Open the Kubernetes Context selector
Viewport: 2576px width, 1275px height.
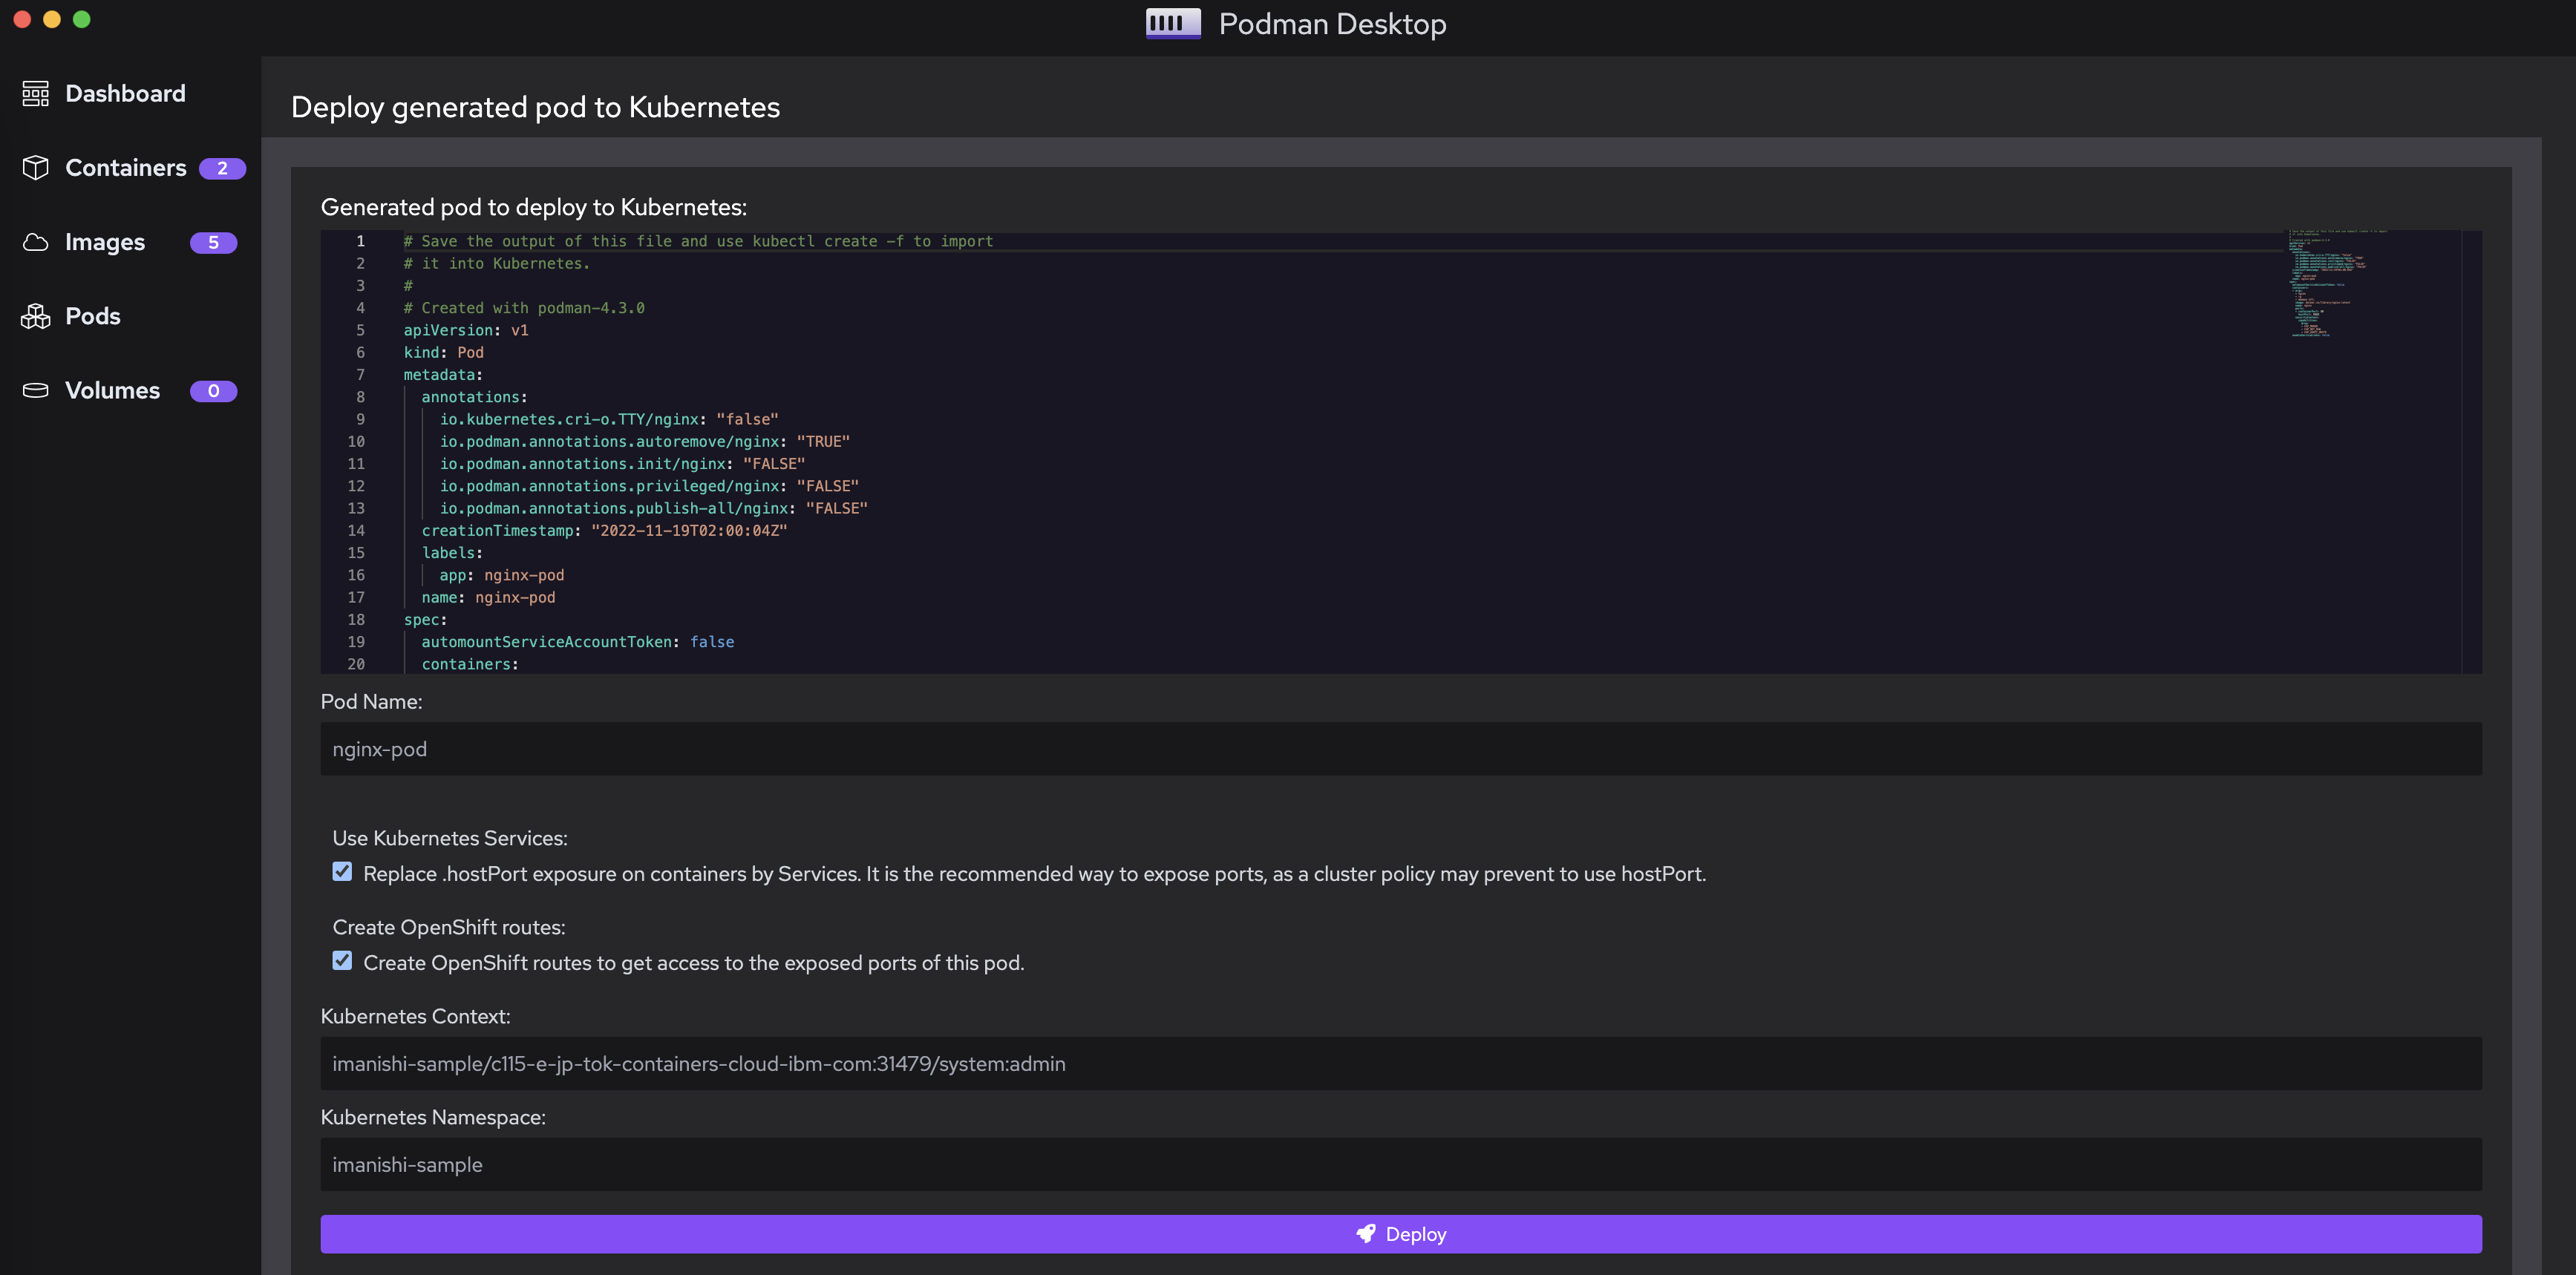pyautogui.click(x=1400, y=1063)
